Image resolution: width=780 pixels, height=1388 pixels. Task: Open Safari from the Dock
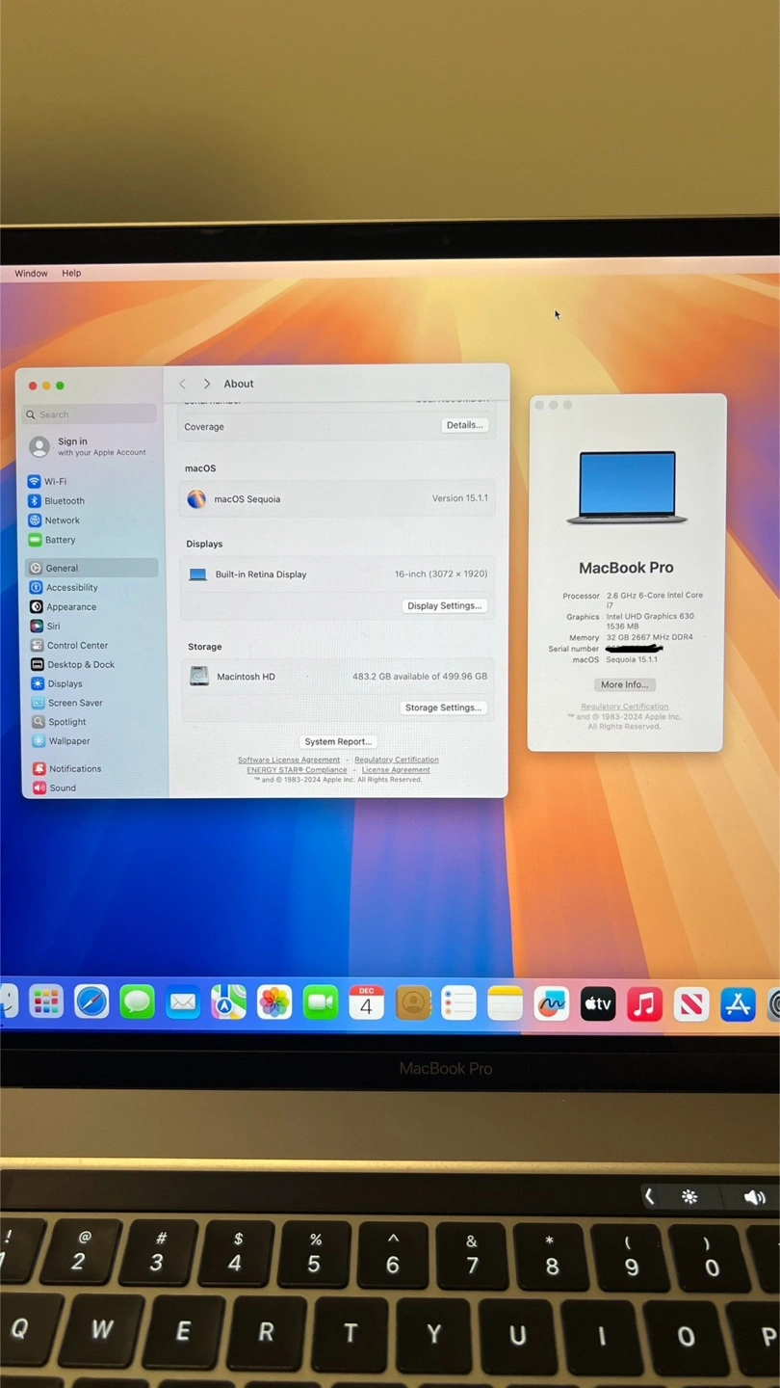[91, 1003]
